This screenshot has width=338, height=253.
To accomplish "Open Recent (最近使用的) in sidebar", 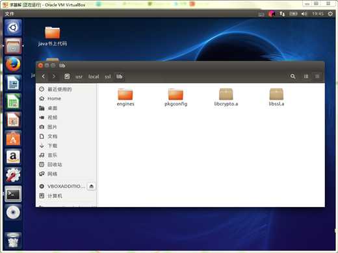I will pos(66,89).
